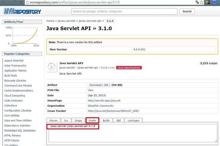This screenshot has height=146, width=220.
Task: Switch to the Leiningen tab
Action: pyautogui.click(x=134, y=120)
